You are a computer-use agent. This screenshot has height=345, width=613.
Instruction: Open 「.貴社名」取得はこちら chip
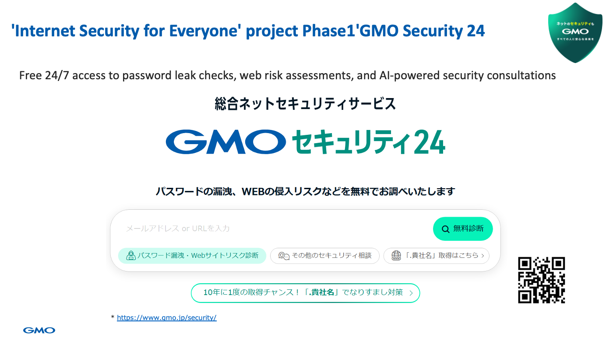click(x=436, y=256)
